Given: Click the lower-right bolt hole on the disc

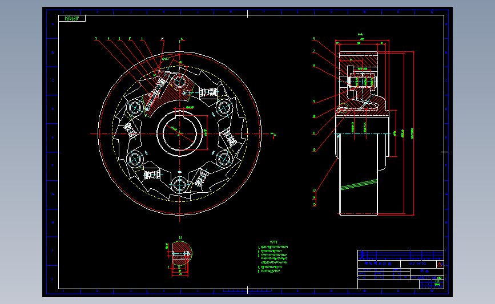Looking at the screenshot, I should 224,159.
